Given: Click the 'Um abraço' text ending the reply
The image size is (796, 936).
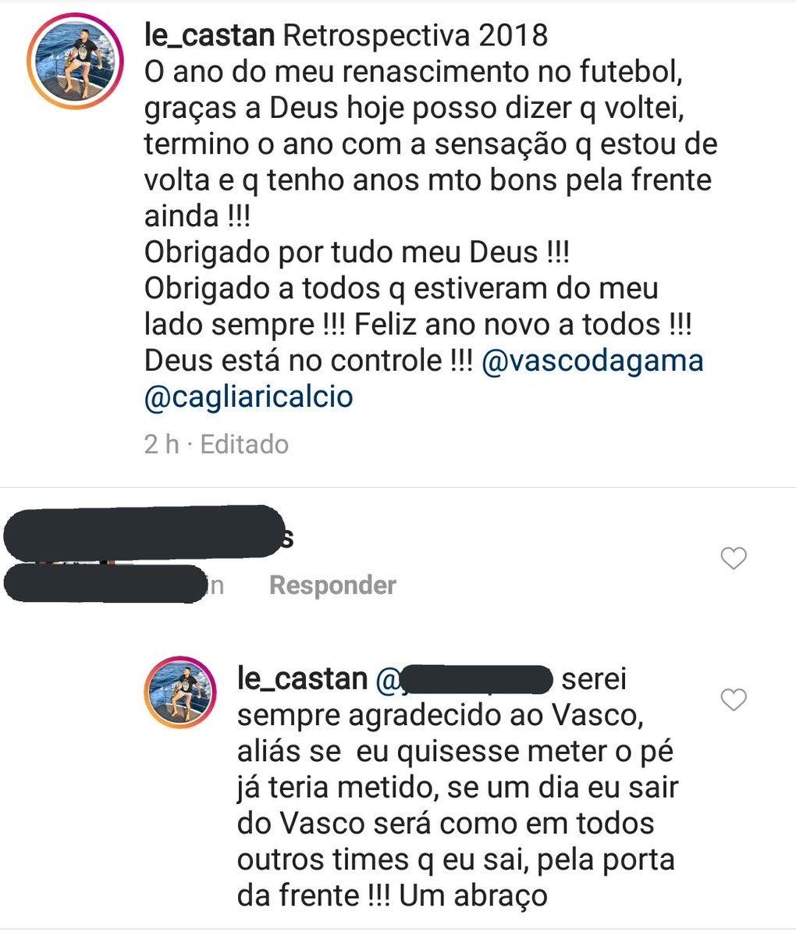Looking at the screenshot, I should (473, 895).
